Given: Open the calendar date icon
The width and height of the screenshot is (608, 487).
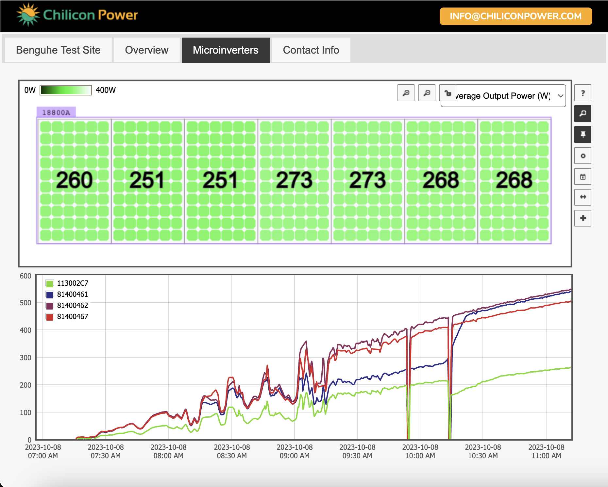Looking at the screenshot, I should [583, 177].
